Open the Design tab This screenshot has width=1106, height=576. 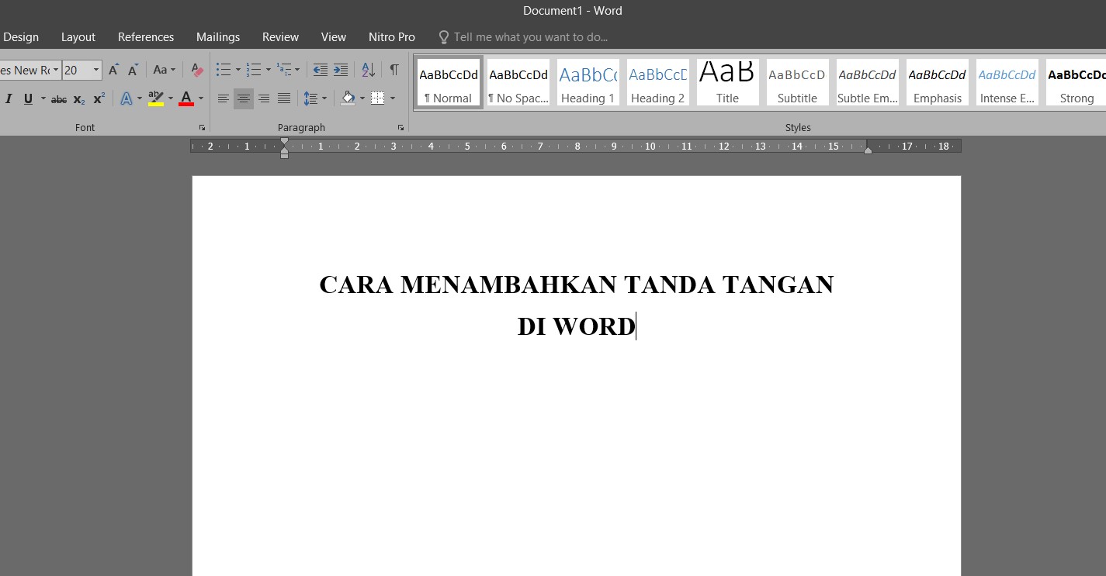point(21,37)
